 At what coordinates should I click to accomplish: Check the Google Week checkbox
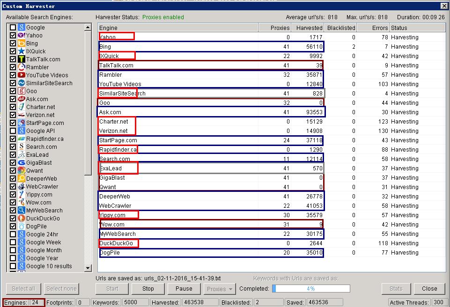click(13, 242)
